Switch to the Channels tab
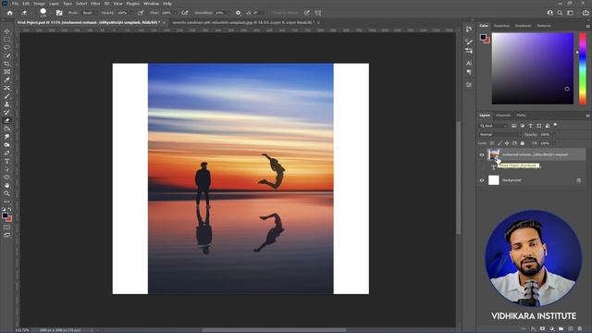592x333 pixels. (x=503, y=115)
